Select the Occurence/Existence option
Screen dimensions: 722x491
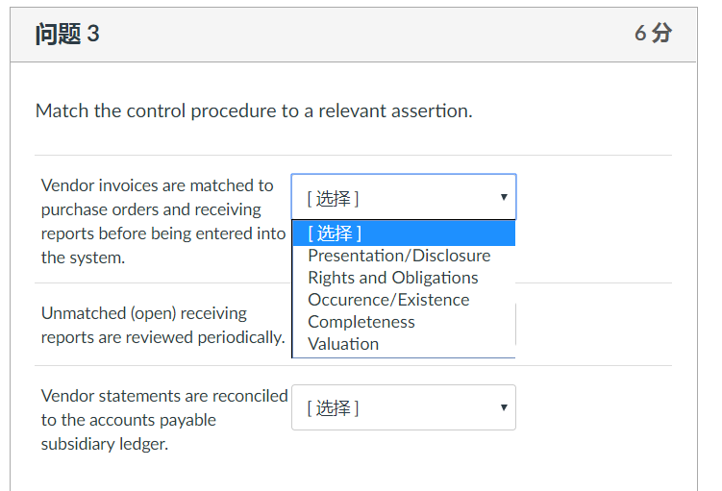point(404,300)
